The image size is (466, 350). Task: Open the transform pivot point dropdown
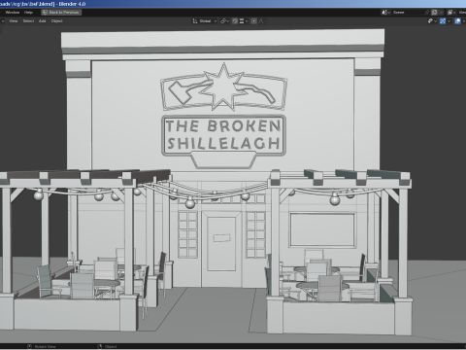(x=224, y=21)
